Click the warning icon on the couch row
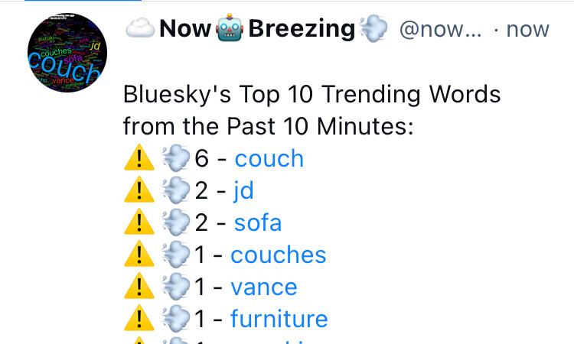 tap(139, 158)
